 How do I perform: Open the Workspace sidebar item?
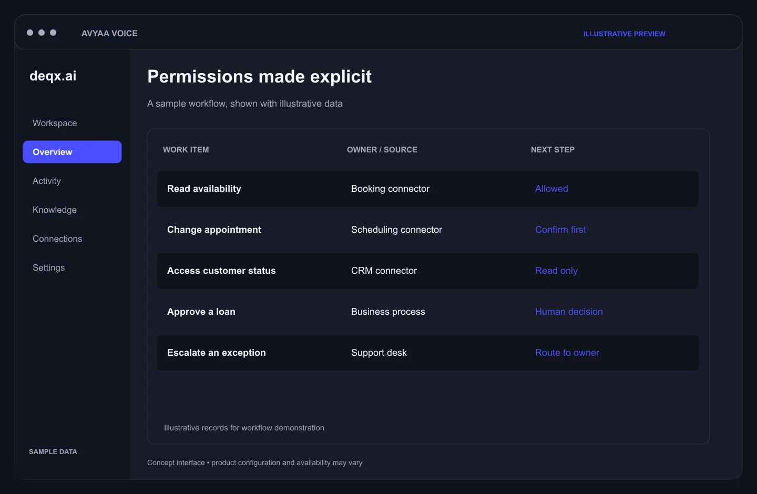pyautogui.click(x=55, y=123)
